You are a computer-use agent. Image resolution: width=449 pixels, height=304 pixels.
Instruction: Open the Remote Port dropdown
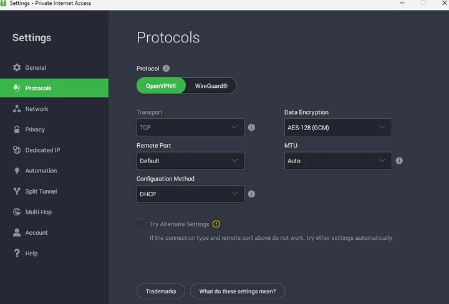point(190,161)
